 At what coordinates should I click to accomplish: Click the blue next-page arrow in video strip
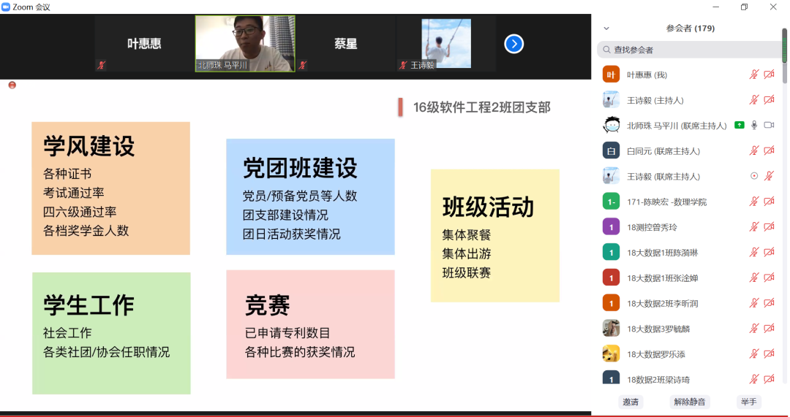513,44
